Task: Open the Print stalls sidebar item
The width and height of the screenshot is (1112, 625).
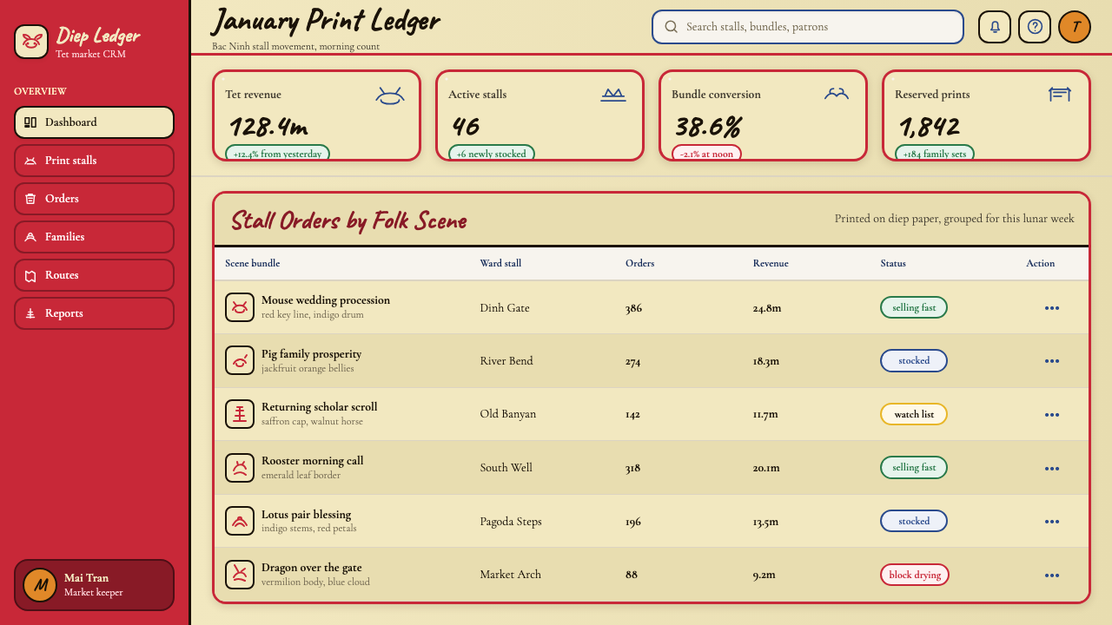Action: click(94, 161)
